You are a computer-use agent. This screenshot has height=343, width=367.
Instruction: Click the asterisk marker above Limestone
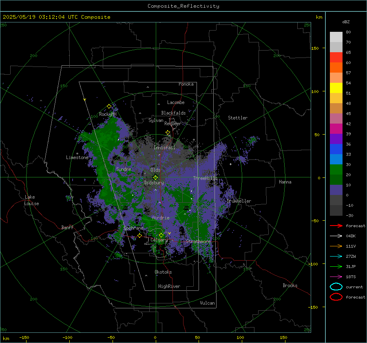(77, 154)
